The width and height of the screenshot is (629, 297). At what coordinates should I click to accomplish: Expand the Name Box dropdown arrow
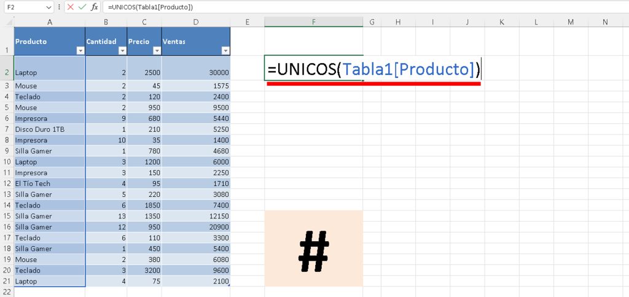point(49,7)
